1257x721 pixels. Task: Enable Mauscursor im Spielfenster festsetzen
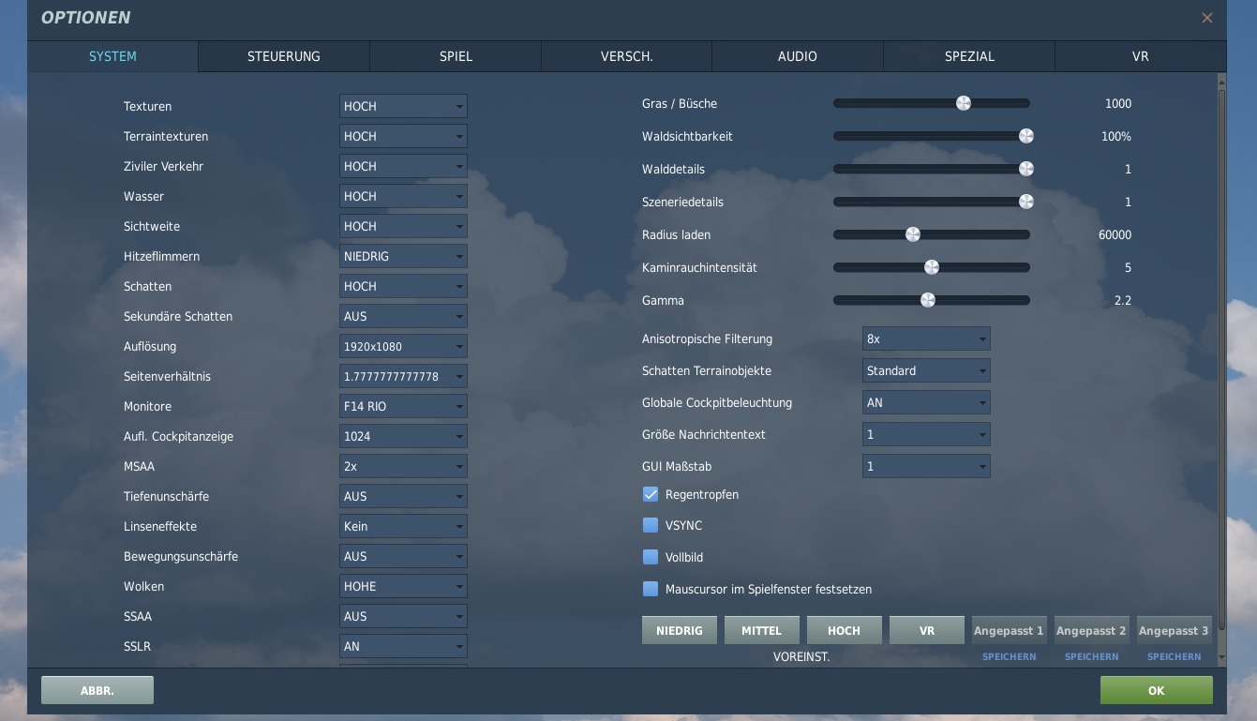[x=651, y=590]
